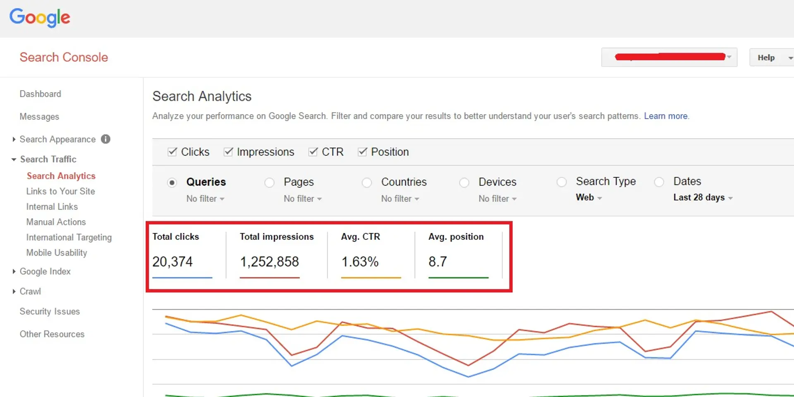Click the Search Appearance info icon
Screen dimensions: 794x397
pos(106,139)
